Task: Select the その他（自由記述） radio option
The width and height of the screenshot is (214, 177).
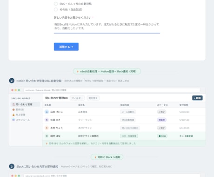Action: tap(56, 10)
